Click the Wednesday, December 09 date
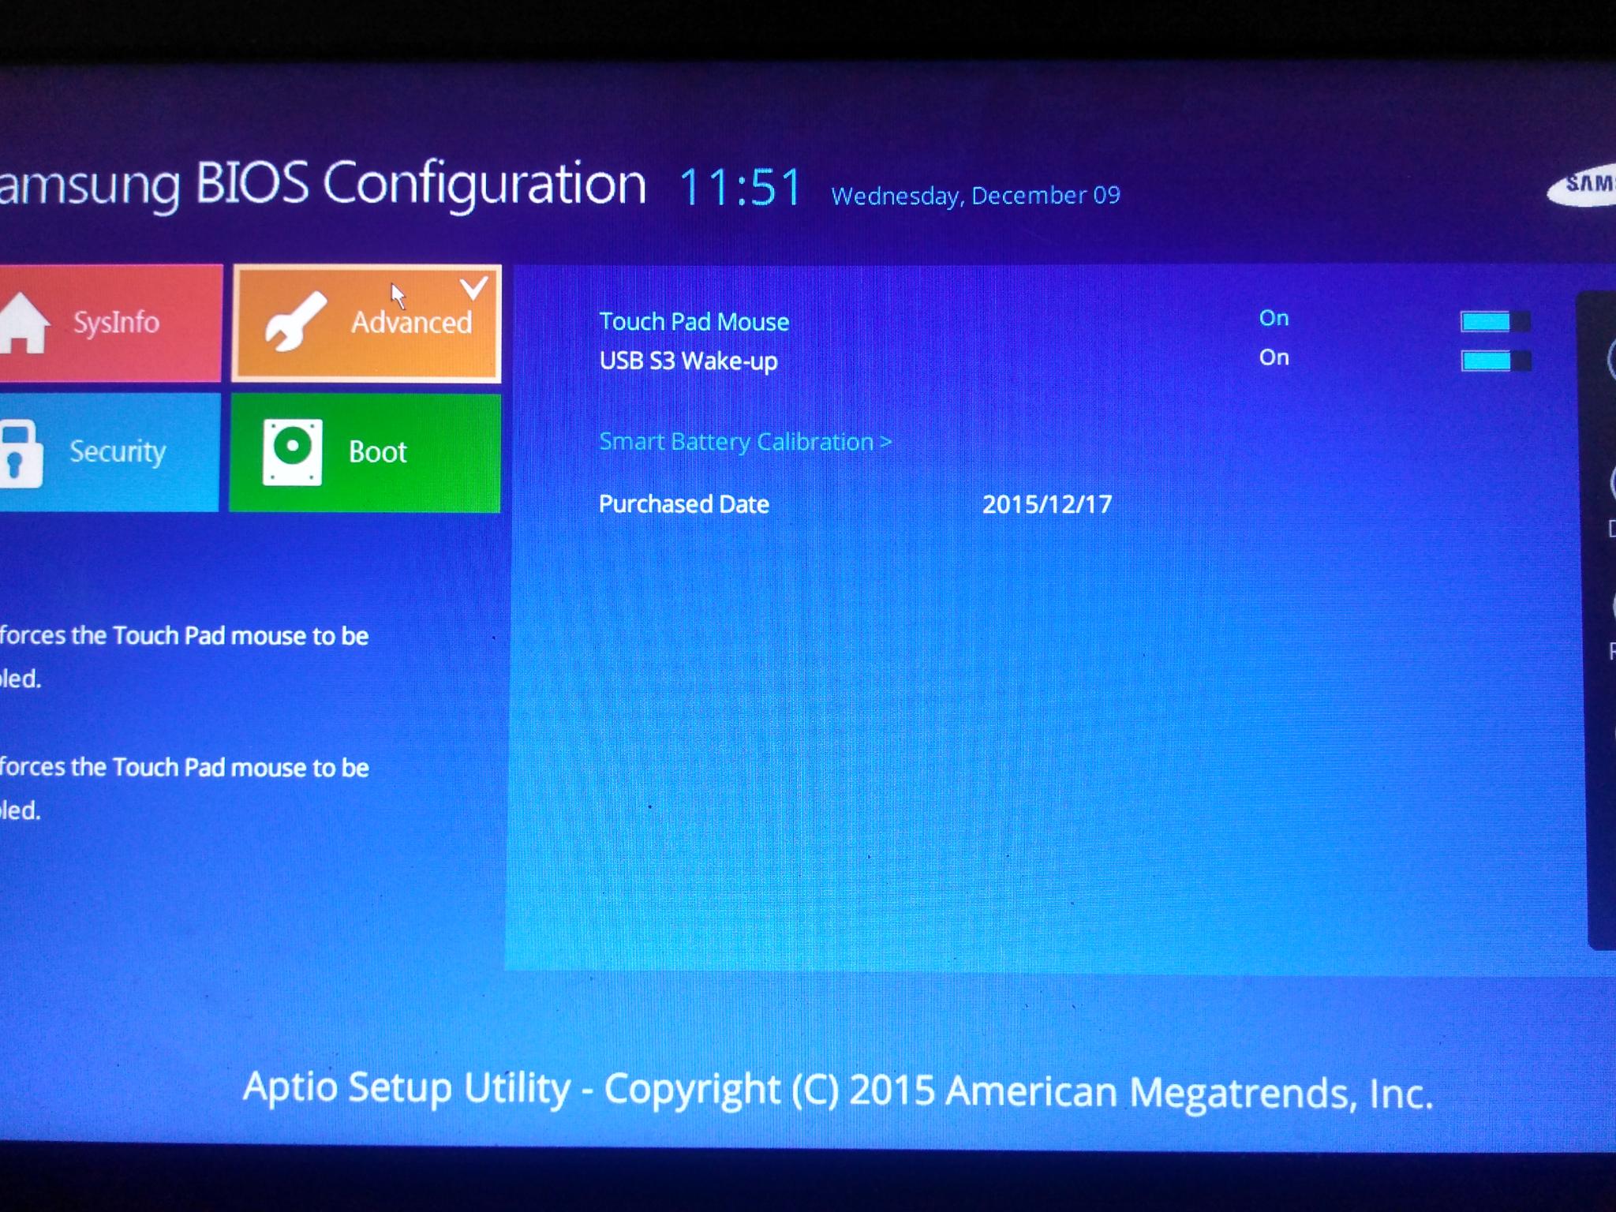The image size is (1616, 1212). 975,196
